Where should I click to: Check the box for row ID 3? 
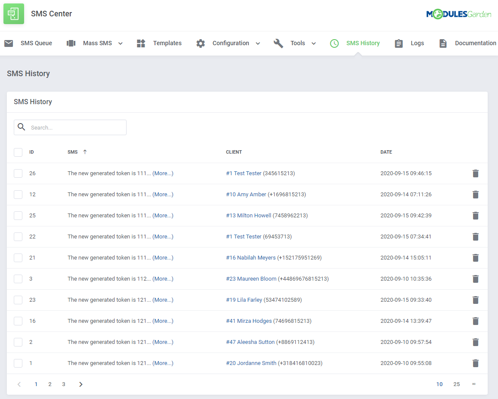click(18, 279)
